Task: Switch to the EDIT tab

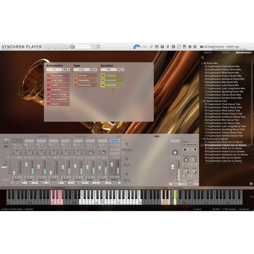Action: [119, 136]
